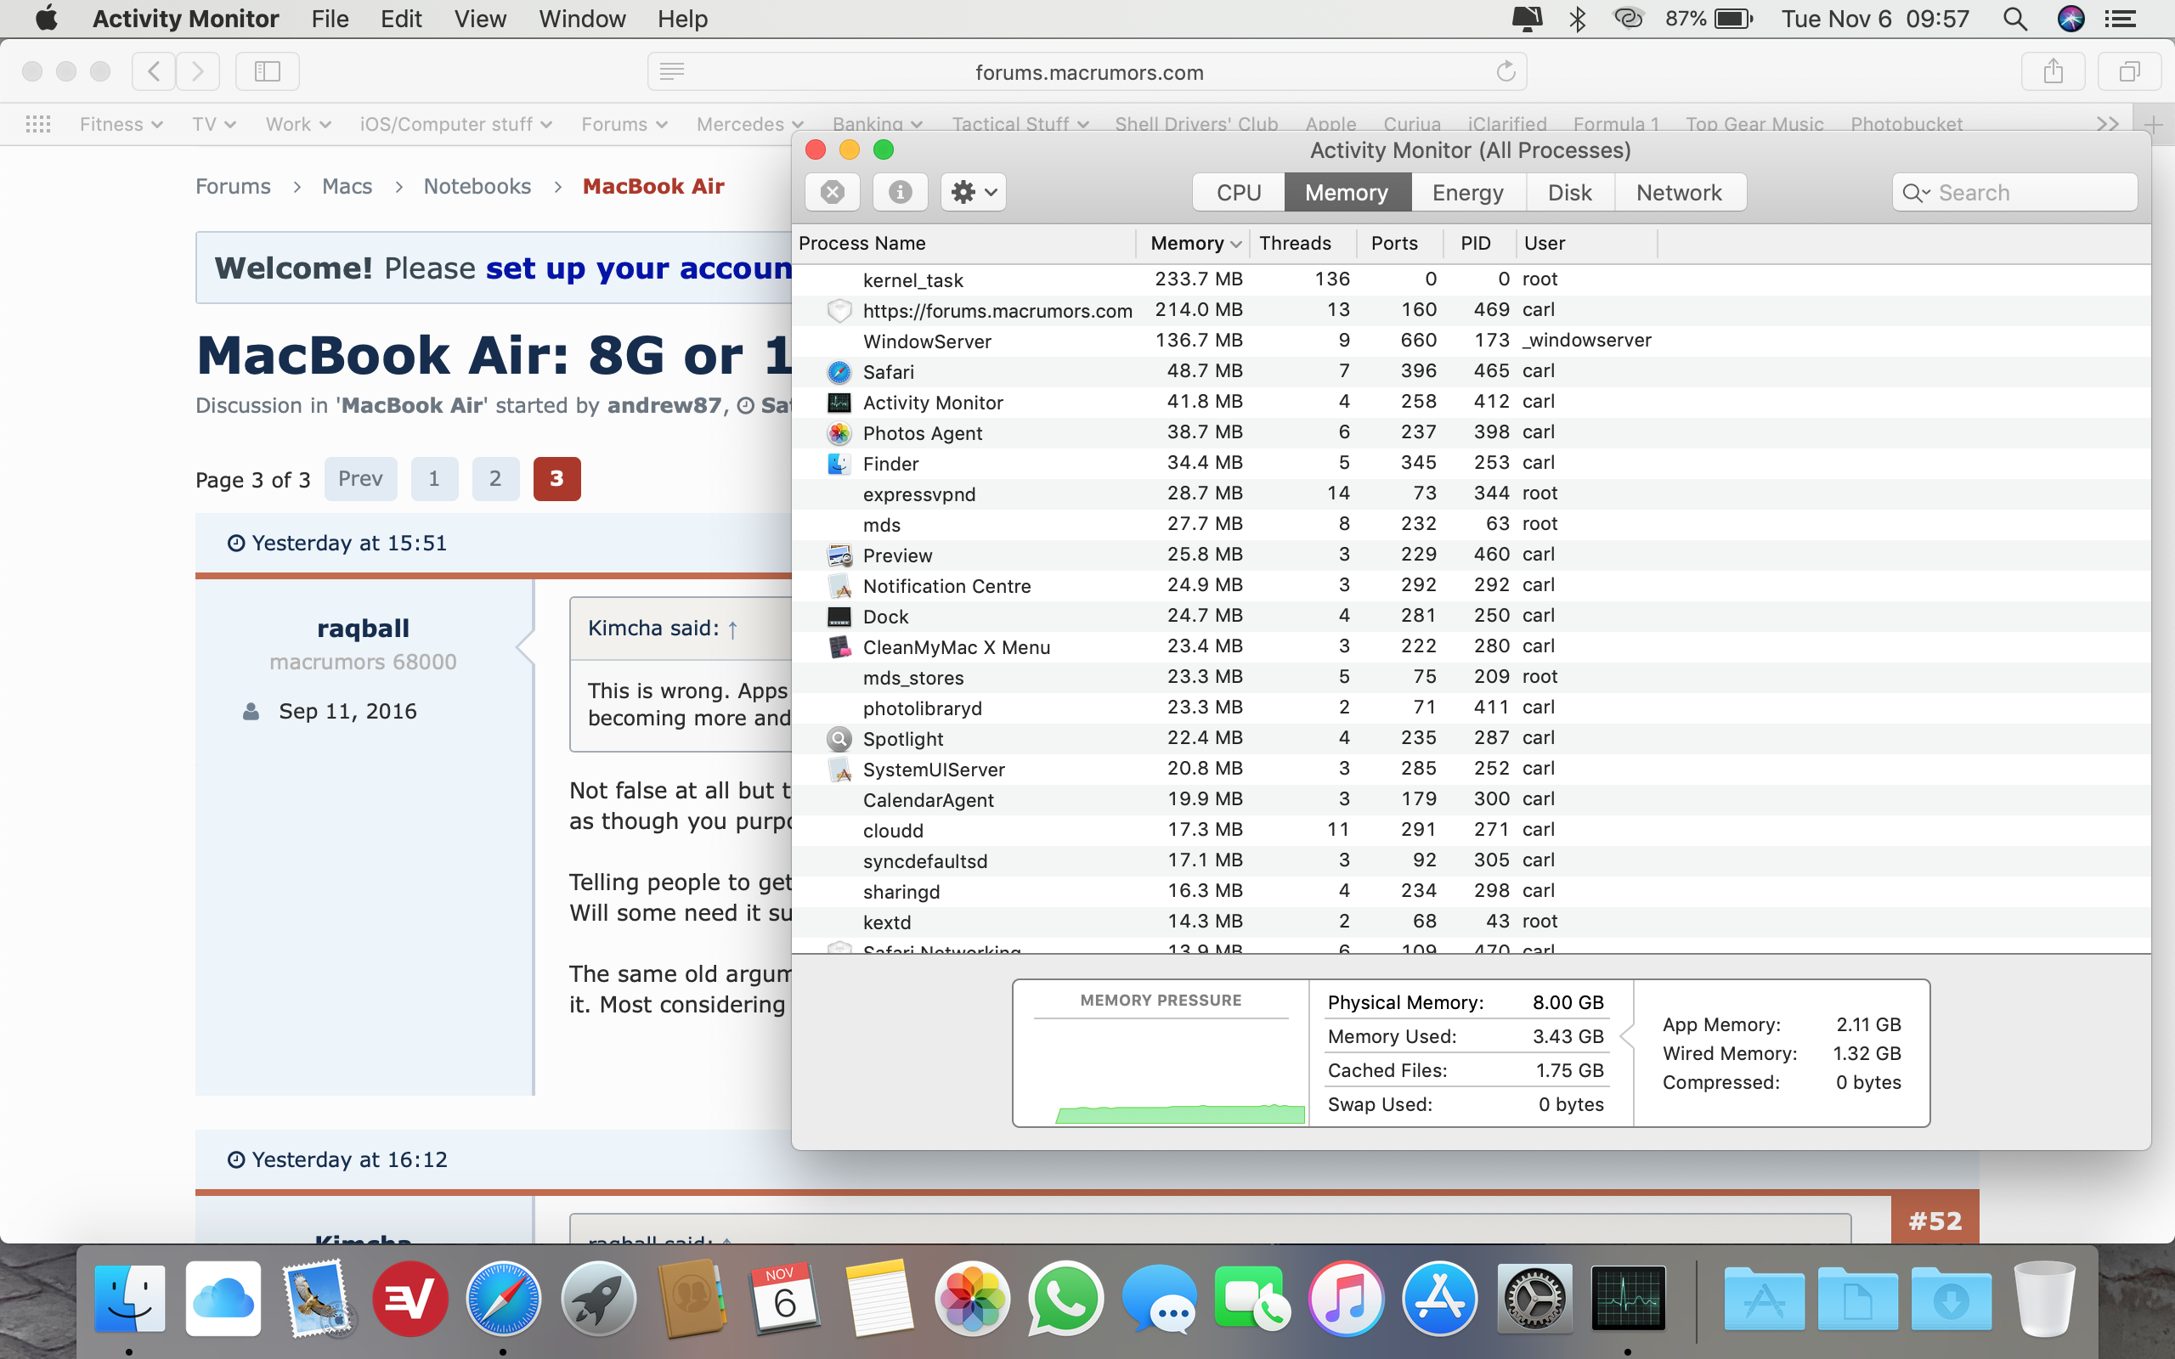Switch to the Network tab
2175x1359 pixels.
coord(1679,192)
